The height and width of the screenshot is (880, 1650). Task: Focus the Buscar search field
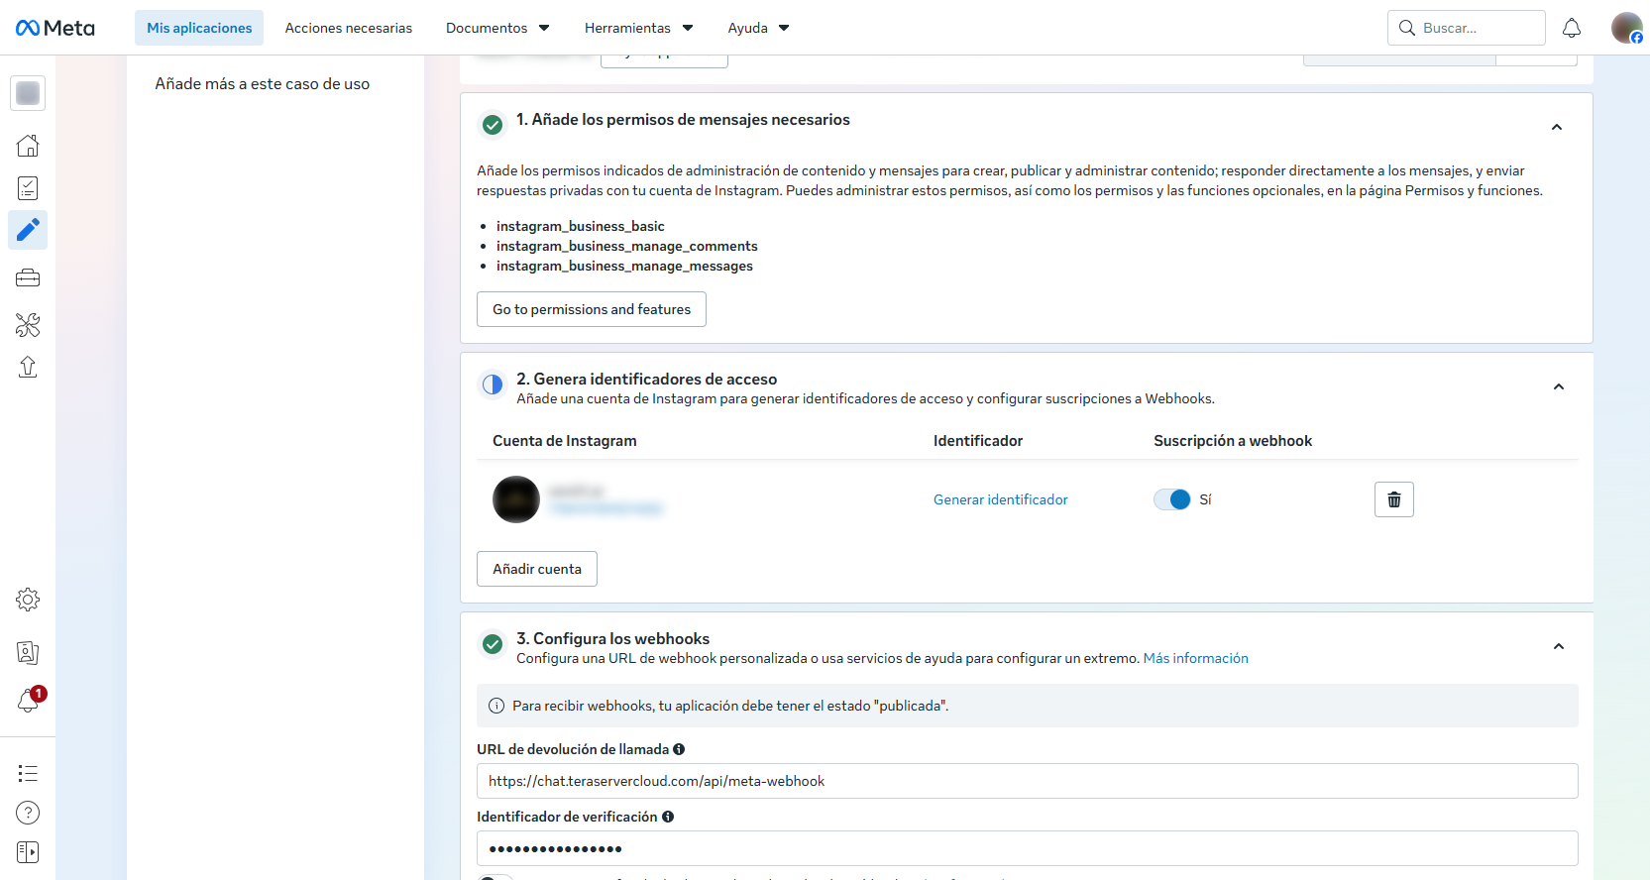click(x=1467, y=28)
